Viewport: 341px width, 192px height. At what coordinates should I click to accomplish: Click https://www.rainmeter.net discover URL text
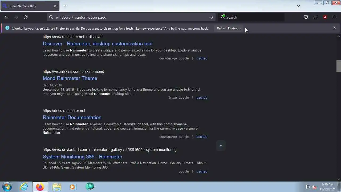(x=73, y=37)
